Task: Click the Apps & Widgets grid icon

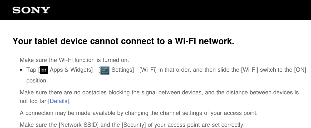Action: tap(44, 70)
